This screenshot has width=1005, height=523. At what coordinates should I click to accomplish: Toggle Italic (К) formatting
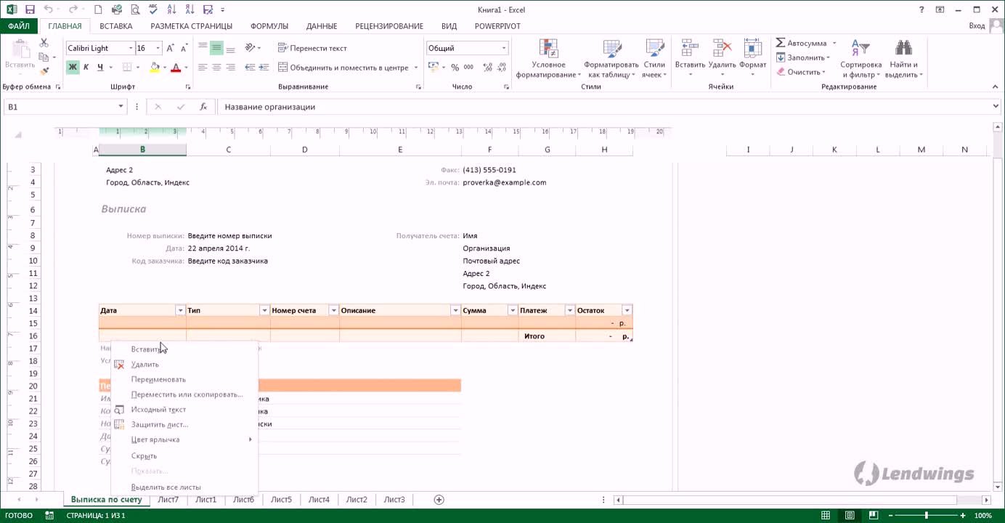coord(86,68)
